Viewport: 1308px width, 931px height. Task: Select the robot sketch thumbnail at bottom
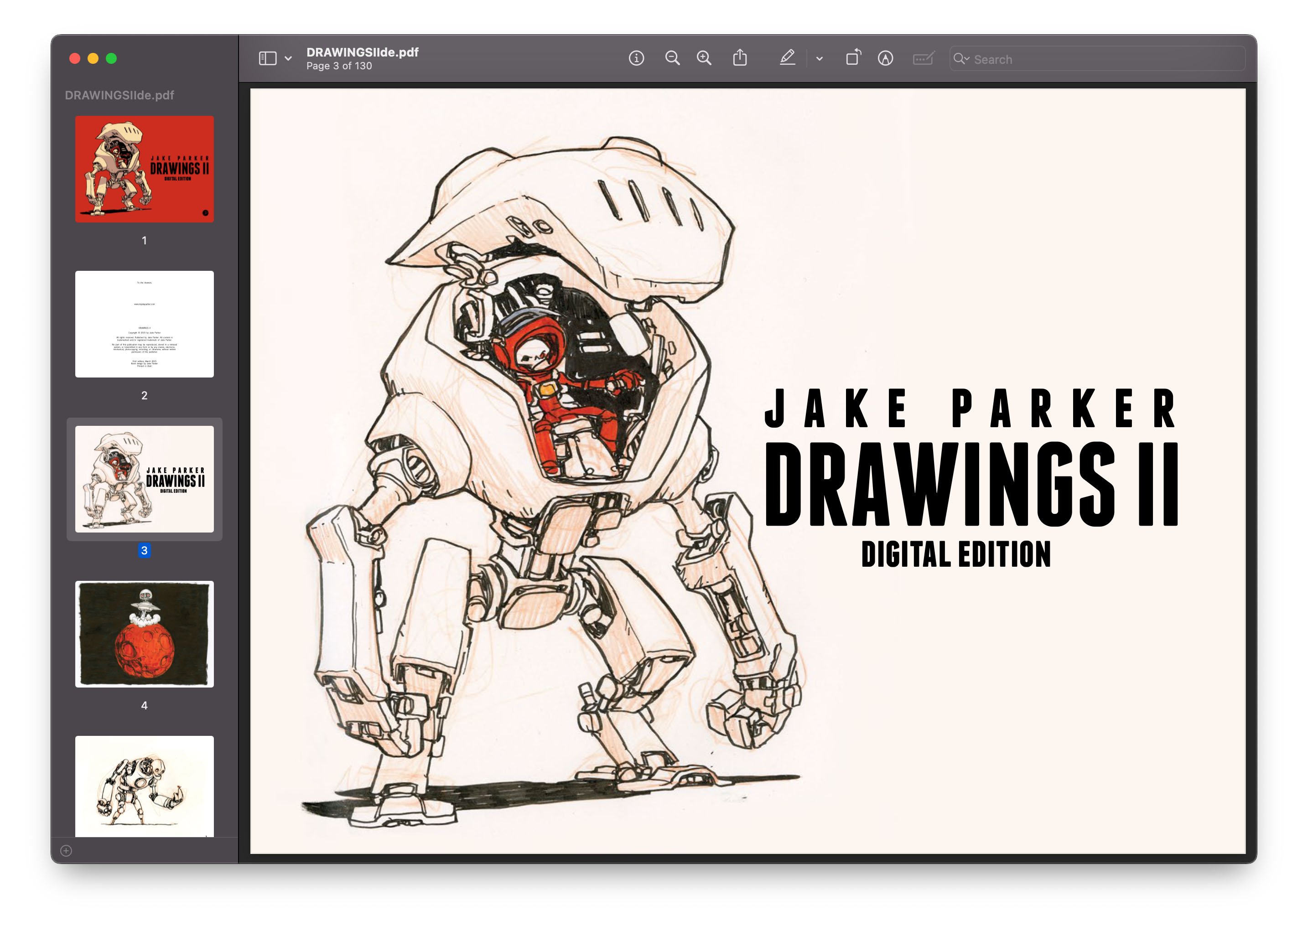click(x=145, y=786)
